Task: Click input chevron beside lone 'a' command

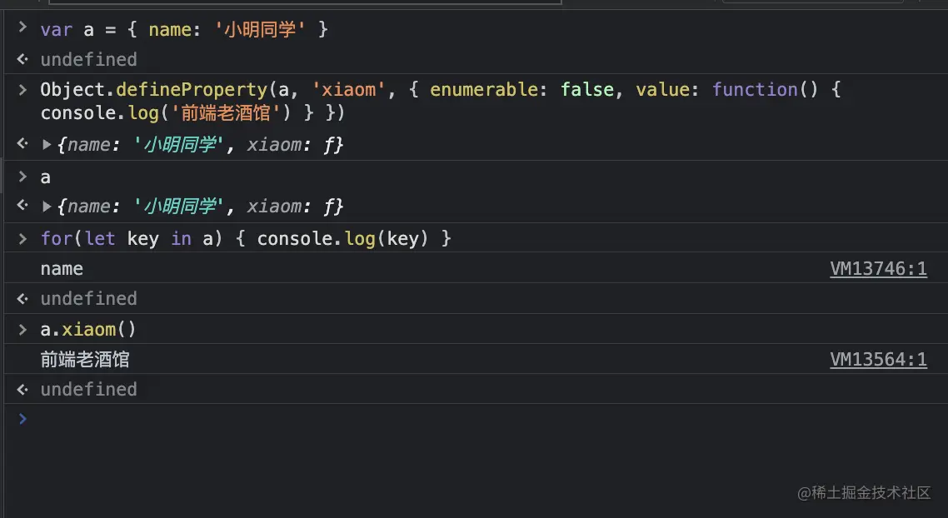Action: [22, 177]
